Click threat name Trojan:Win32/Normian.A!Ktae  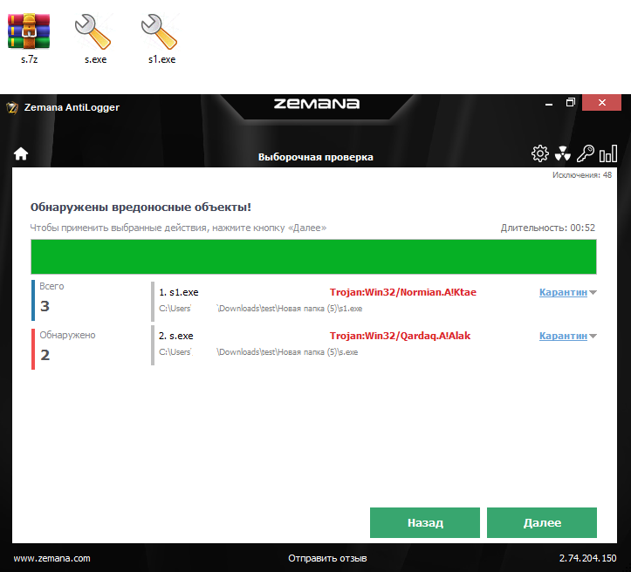[x=403, y=292]
